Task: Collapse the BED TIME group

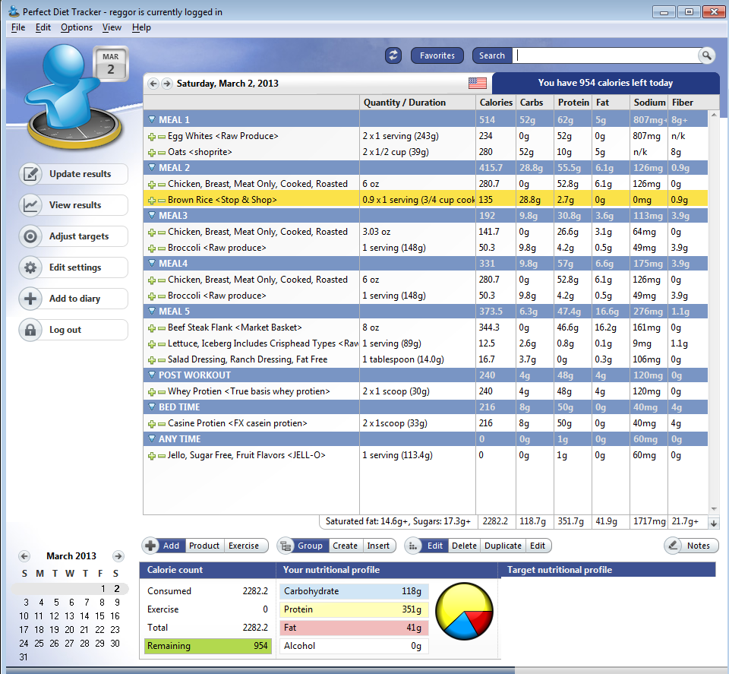Action: coord(152,407)
